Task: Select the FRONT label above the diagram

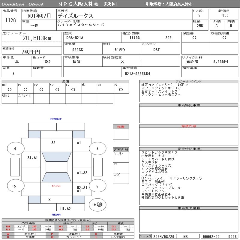Action: (56, 119)
